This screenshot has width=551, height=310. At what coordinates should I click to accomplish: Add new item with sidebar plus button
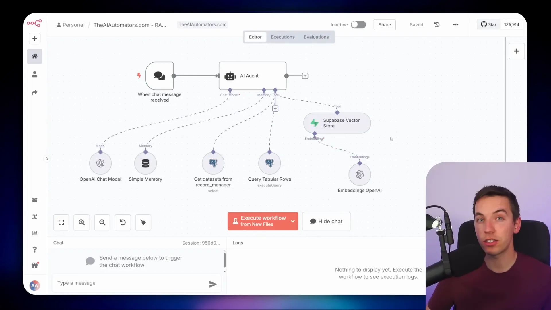[34, 39]
